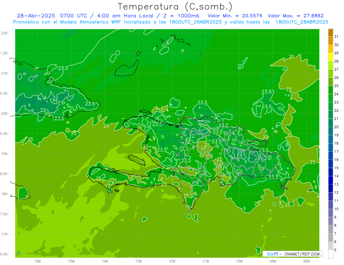Click the '31' label on the color scale

click(336, 37)
